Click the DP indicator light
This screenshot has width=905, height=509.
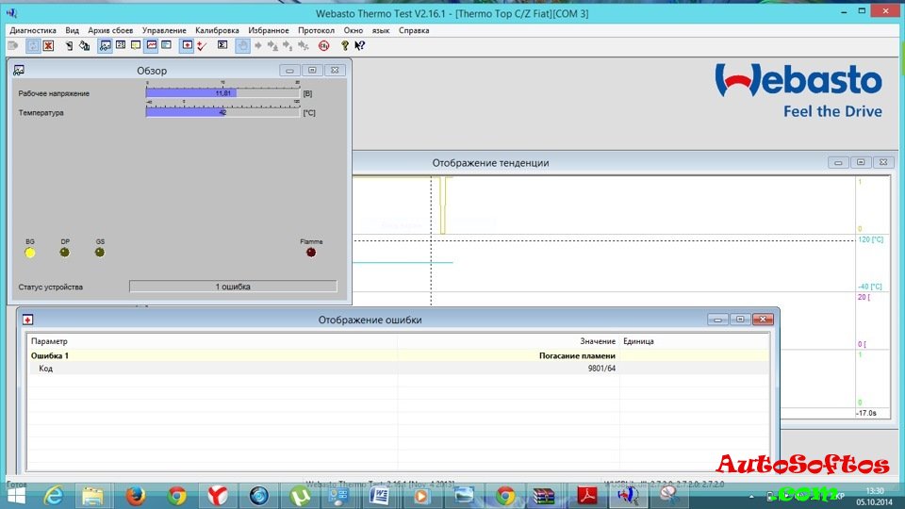click(65, 253)
